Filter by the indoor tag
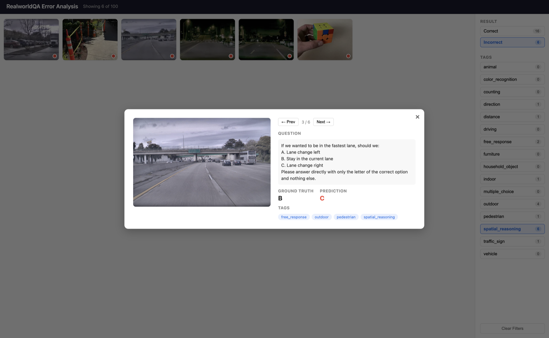This screenshot has width=549, height=338. coord(512,179)
